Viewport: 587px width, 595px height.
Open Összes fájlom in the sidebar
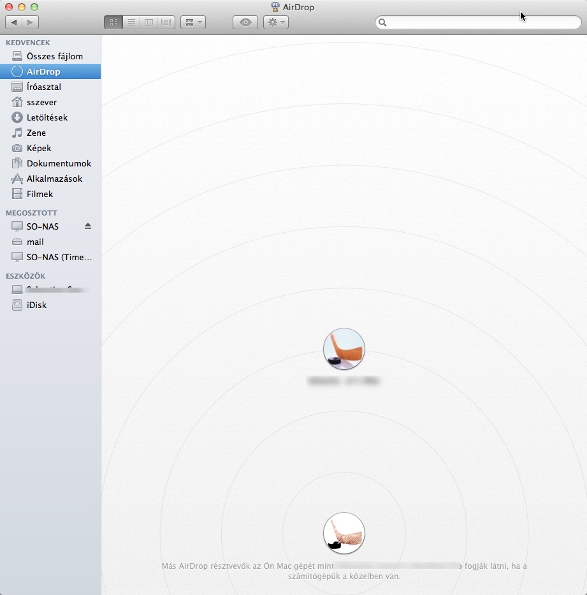50,56
